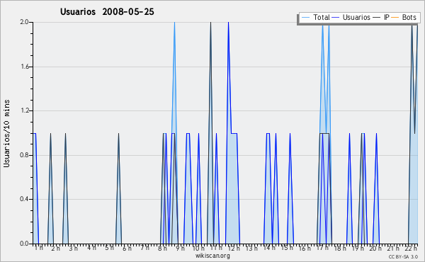The image size is (425, 262).
Task: Click the chart title 'Usuarios 2008-05-25'
Action: click(107, 11)
